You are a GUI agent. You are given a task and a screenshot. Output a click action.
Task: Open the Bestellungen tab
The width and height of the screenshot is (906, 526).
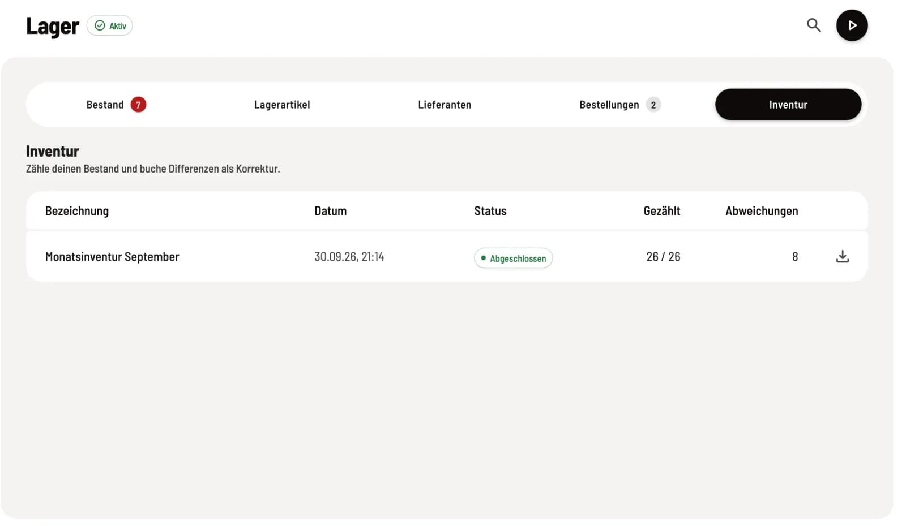tap(620, 105)
